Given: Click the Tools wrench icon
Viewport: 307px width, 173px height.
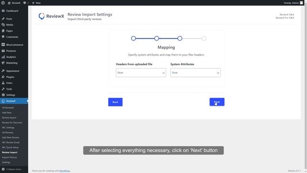Looking at the screenshot, I should point(3,89).
